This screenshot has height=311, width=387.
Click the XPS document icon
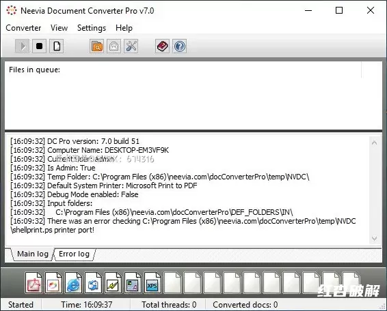coord(152,282)
